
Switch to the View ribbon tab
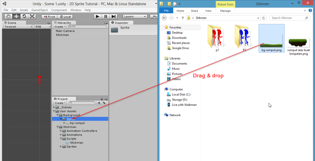coord(208,11)
